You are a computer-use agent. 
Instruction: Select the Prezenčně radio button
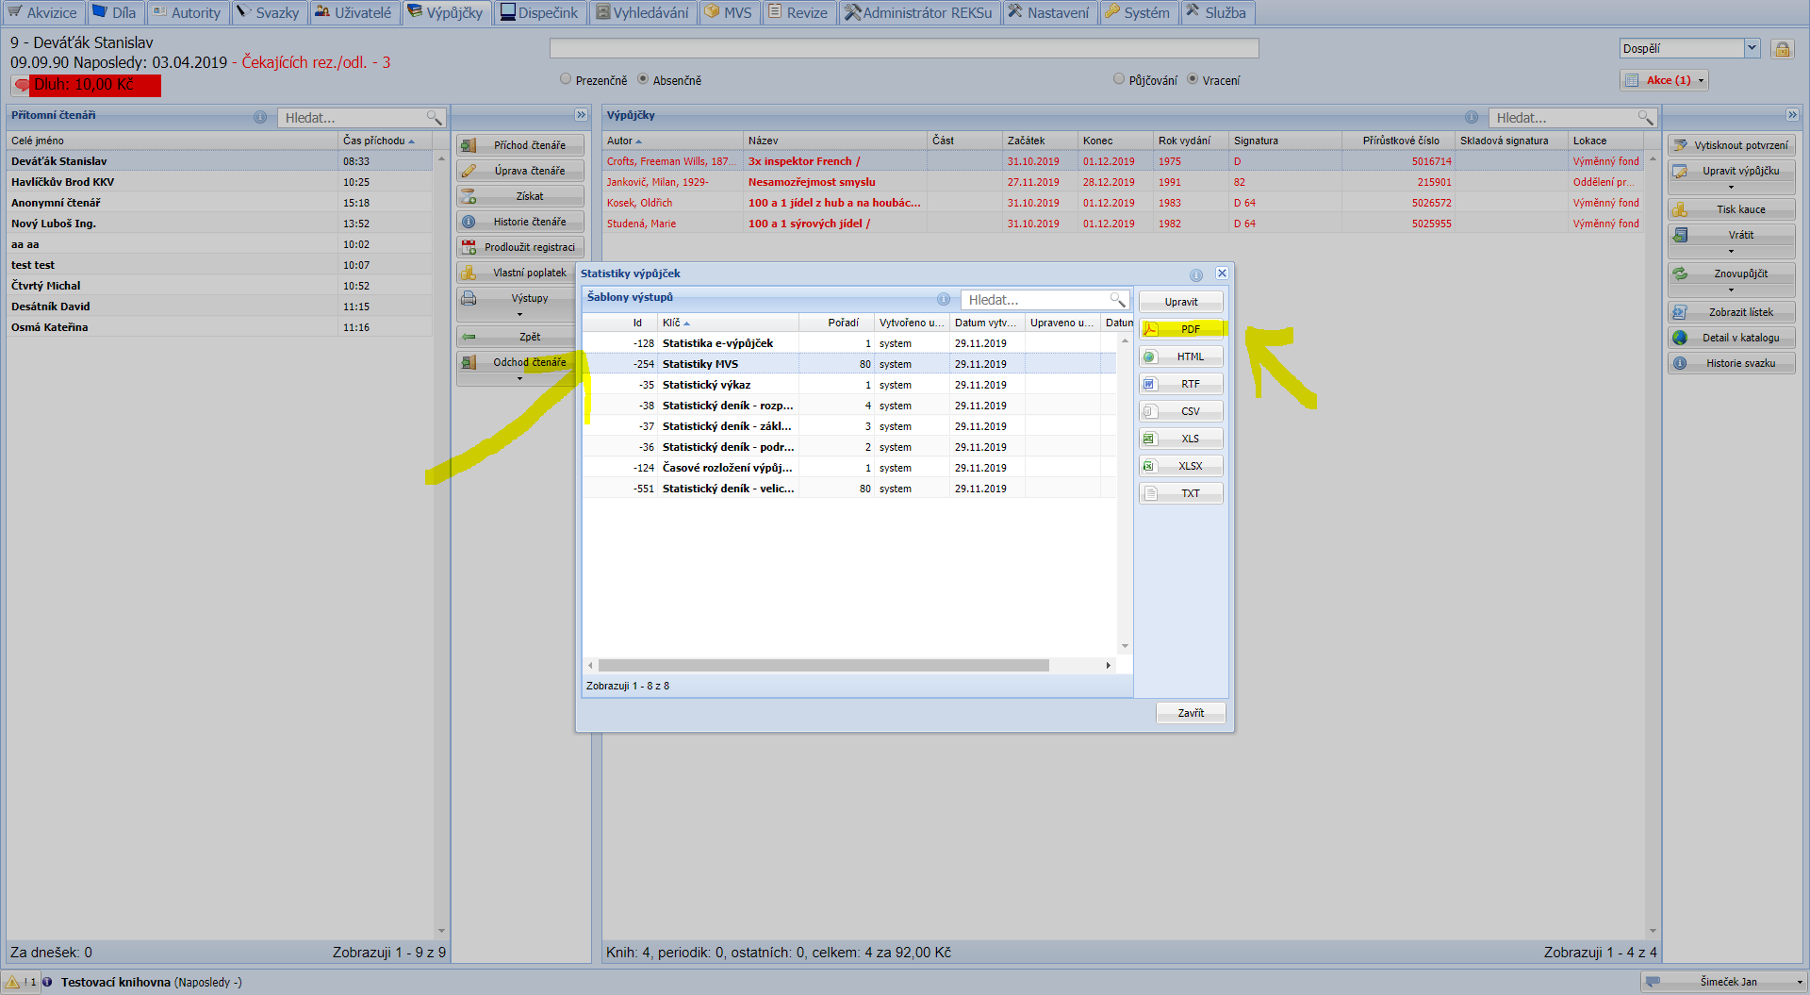pyautogui.click(x=566, y=79)
